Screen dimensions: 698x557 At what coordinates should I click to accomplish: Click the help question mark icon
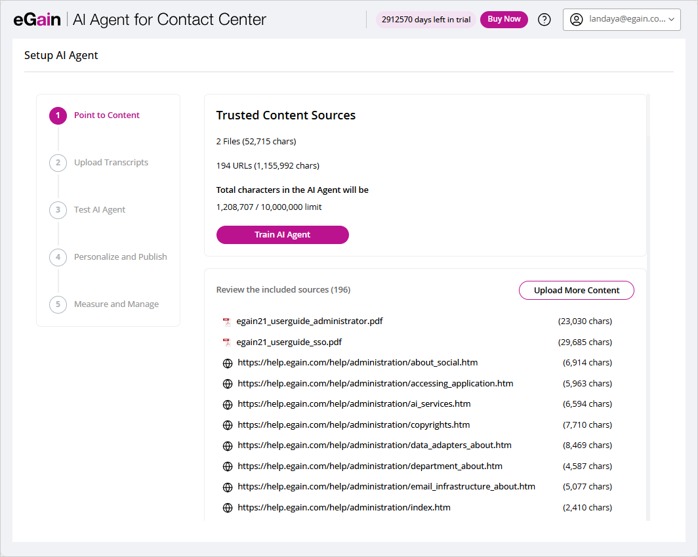pyautogui.click(x=544, y=20)
